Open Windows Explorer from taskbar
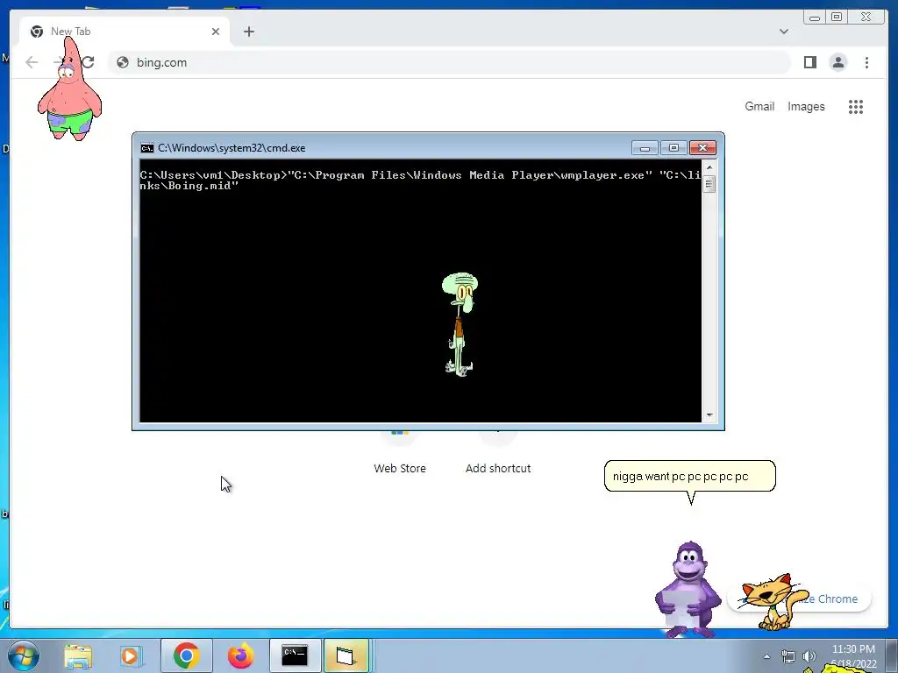This screenshot has width=898, height=673. (x=78, y=656)
